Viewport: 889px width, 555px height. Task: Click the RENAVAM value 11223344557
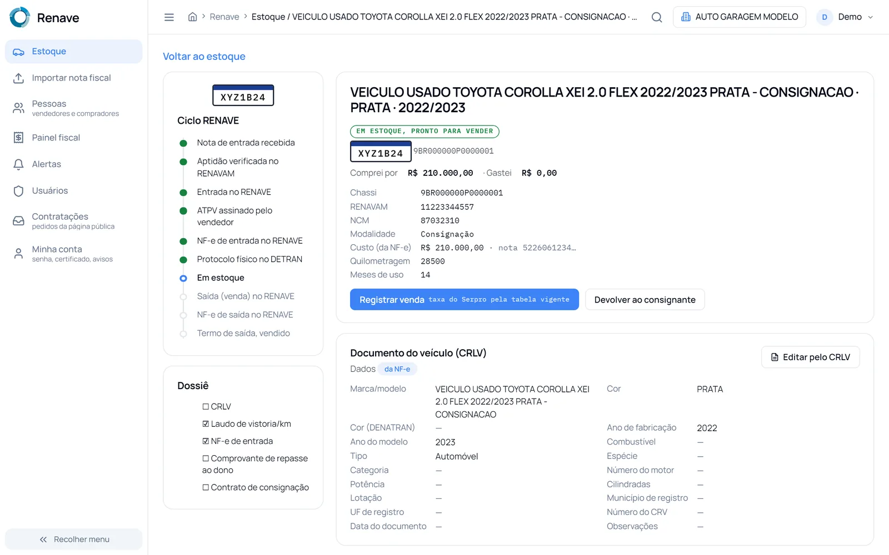point(447,207)
